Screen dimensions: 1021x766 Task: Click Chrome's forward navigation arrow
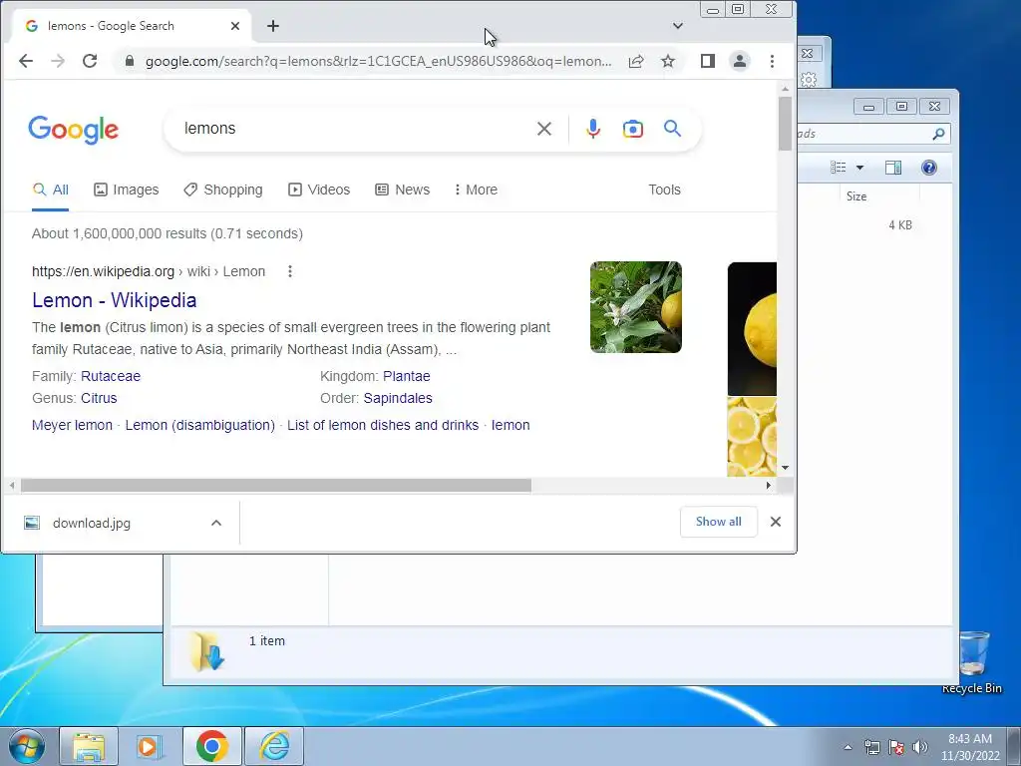click(58, 61)
